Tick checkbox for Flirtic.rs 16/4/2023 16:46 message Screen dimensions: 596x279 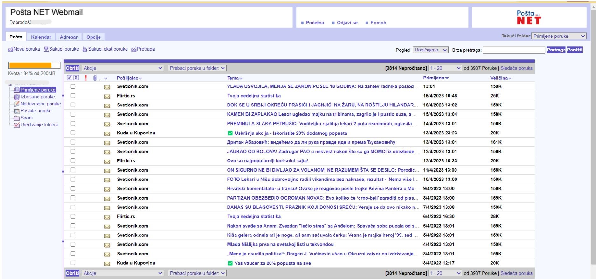click(x=73, y=95)
